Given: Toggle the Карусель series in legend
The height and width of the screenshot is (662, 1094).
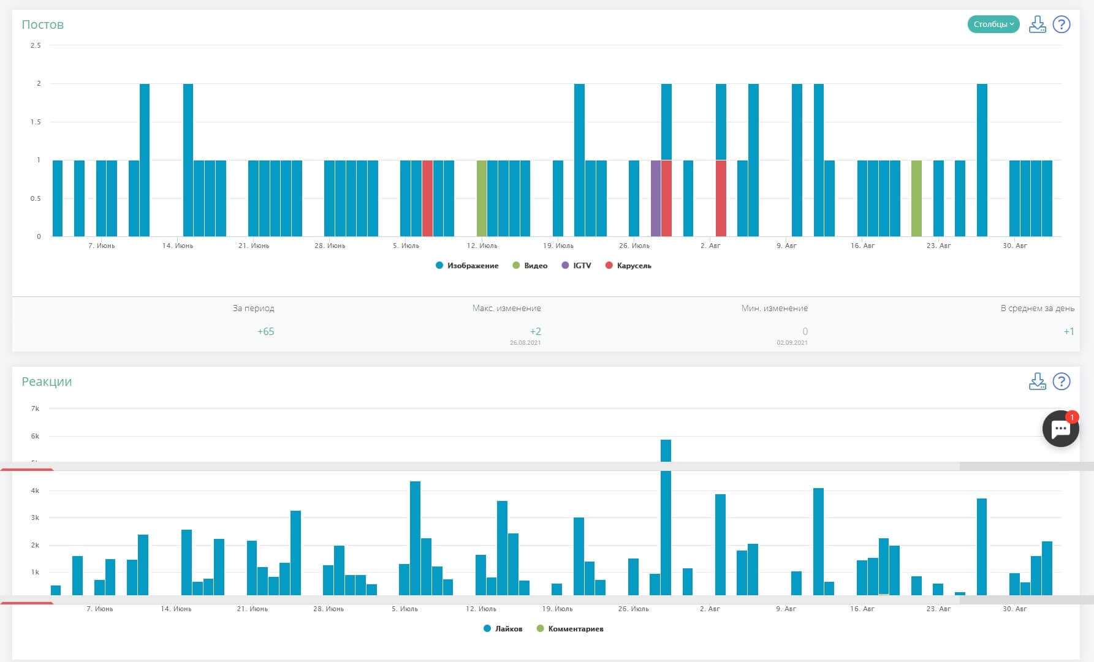Looking at the screenshot, I should coord(628,266).
